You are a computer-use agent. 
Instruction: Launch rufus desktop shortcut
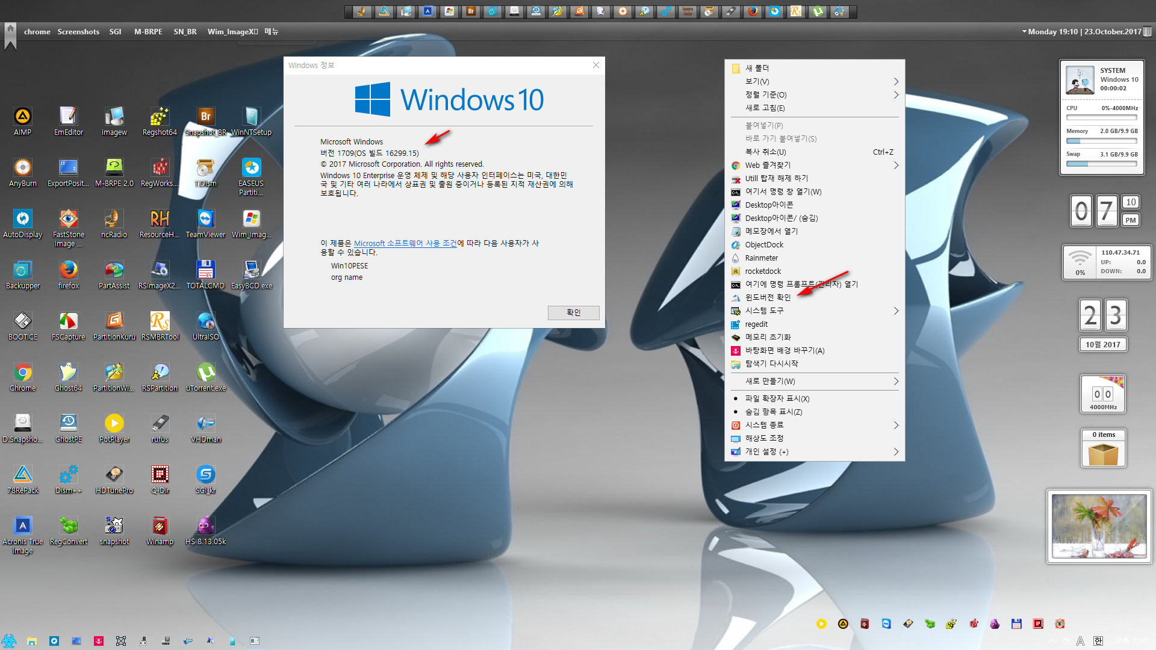(x=160, y=428)
